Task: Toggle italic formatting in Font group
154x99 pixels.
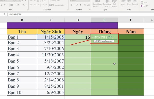Action: [2, 5]
